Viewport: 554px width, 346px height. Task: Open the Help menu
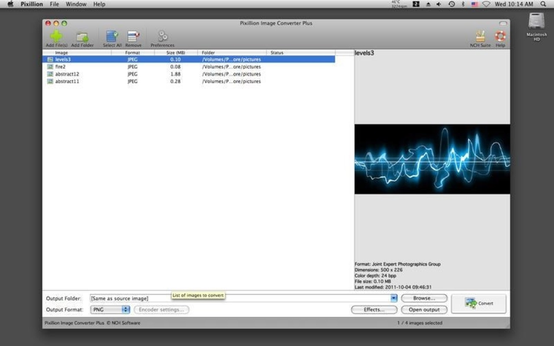(99, 4)
